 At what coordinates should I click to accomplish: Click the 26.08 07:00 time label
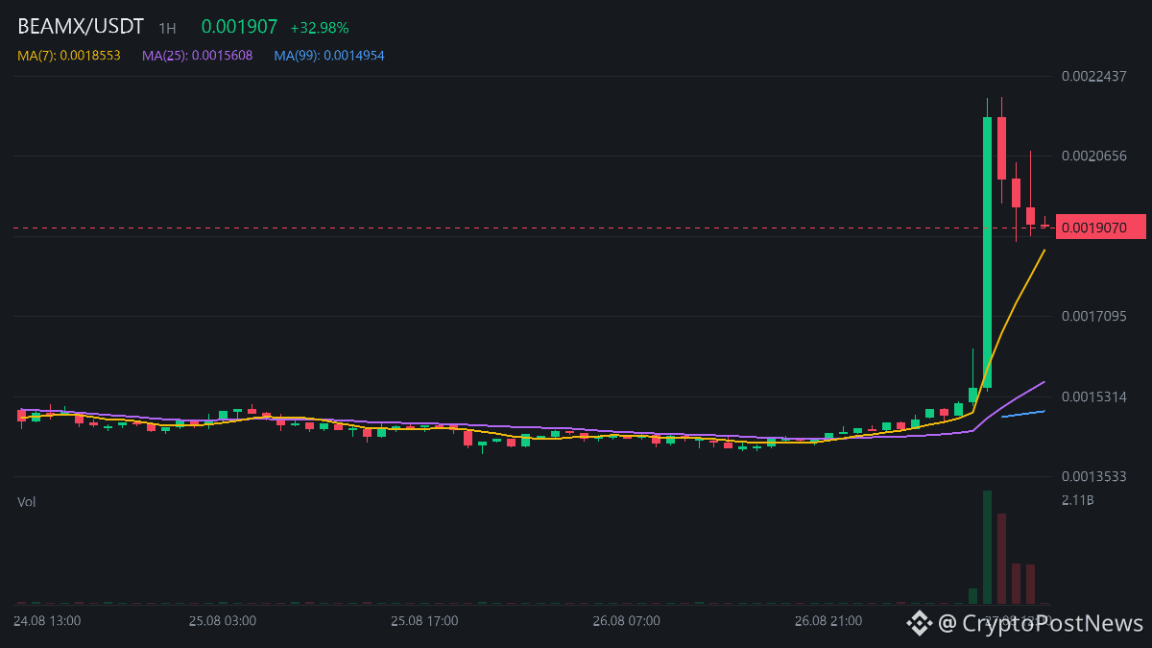[x=626, y=621]
